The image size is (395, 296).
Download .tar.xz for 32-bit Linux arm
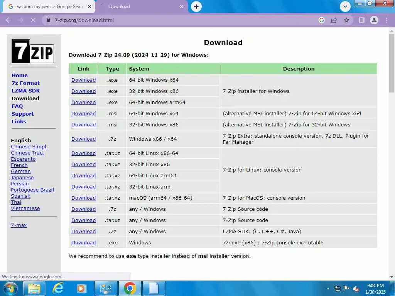83,187
